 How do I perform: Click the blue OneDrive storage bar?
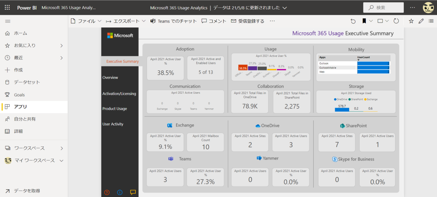(x=342, y=109)
